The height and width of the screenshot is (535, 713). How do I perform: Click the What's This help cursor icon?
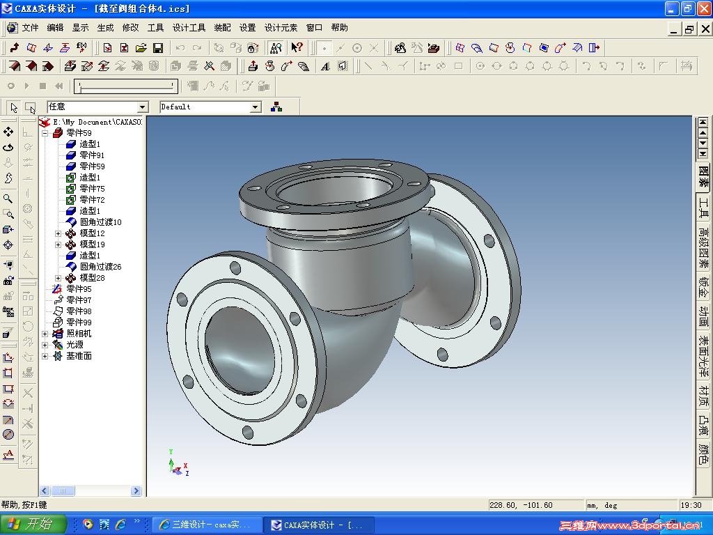tap(297, 48)
